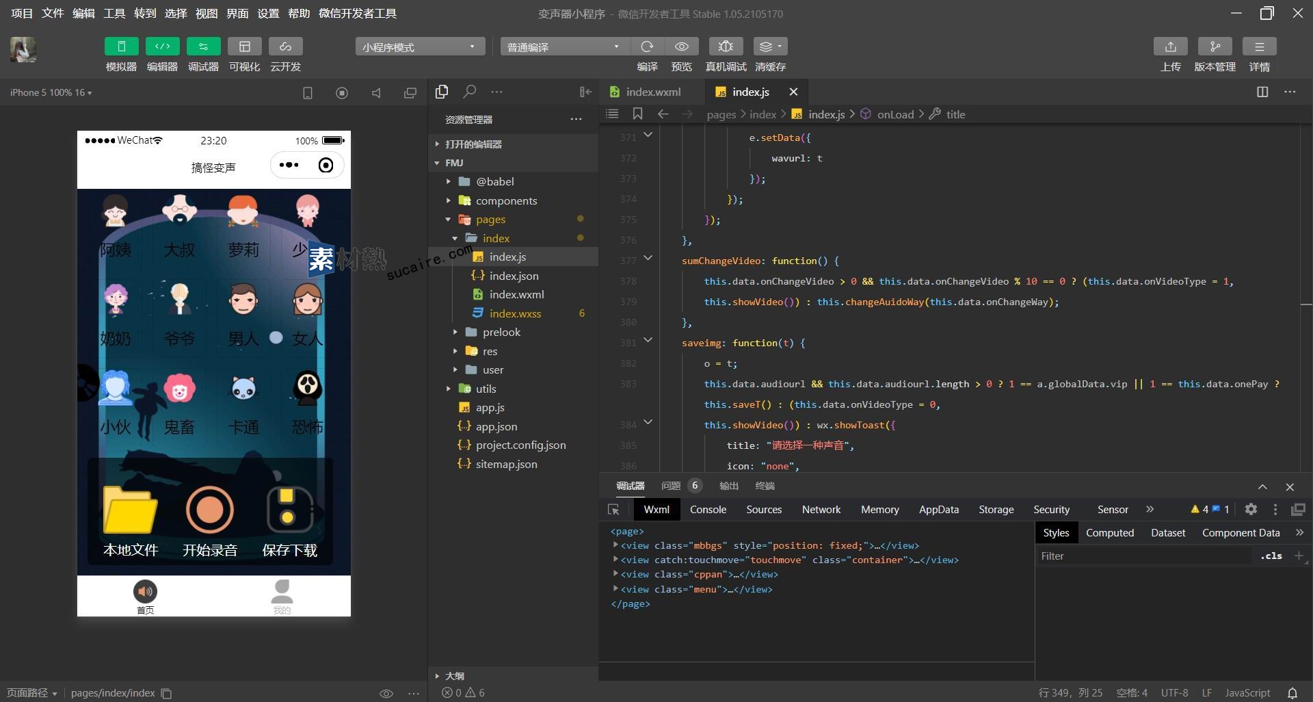Open devtools settings gear

point(1251,509)
